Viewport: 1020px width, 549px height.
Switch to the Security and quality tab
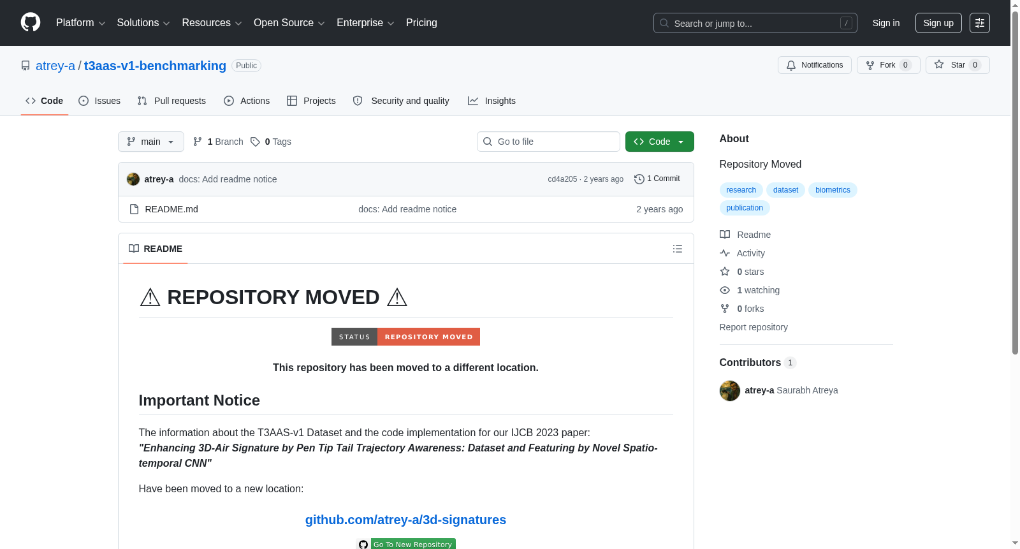401,101
